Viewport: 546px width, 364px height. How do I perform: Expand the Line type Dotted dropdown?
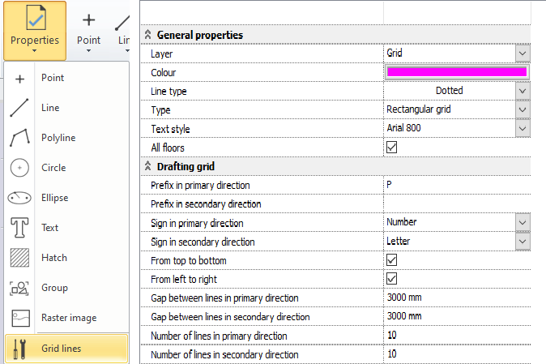(x=523, y=91)
